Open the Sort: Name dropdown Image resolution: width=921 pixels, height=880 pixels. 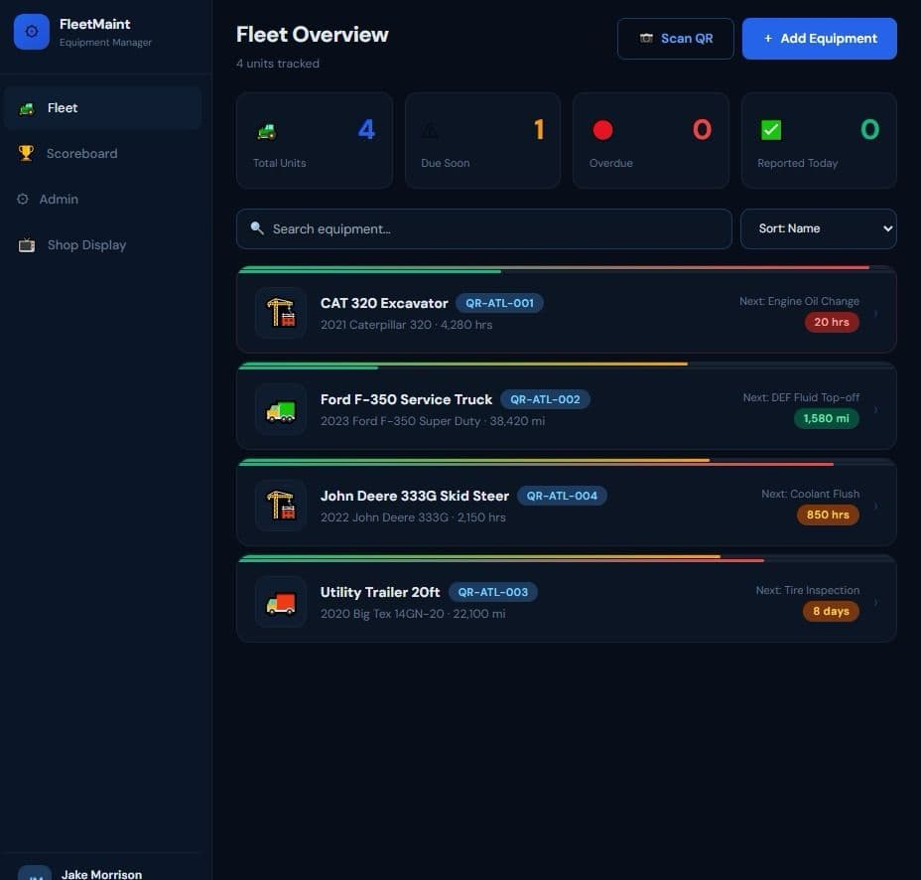[x=818, y=228]
